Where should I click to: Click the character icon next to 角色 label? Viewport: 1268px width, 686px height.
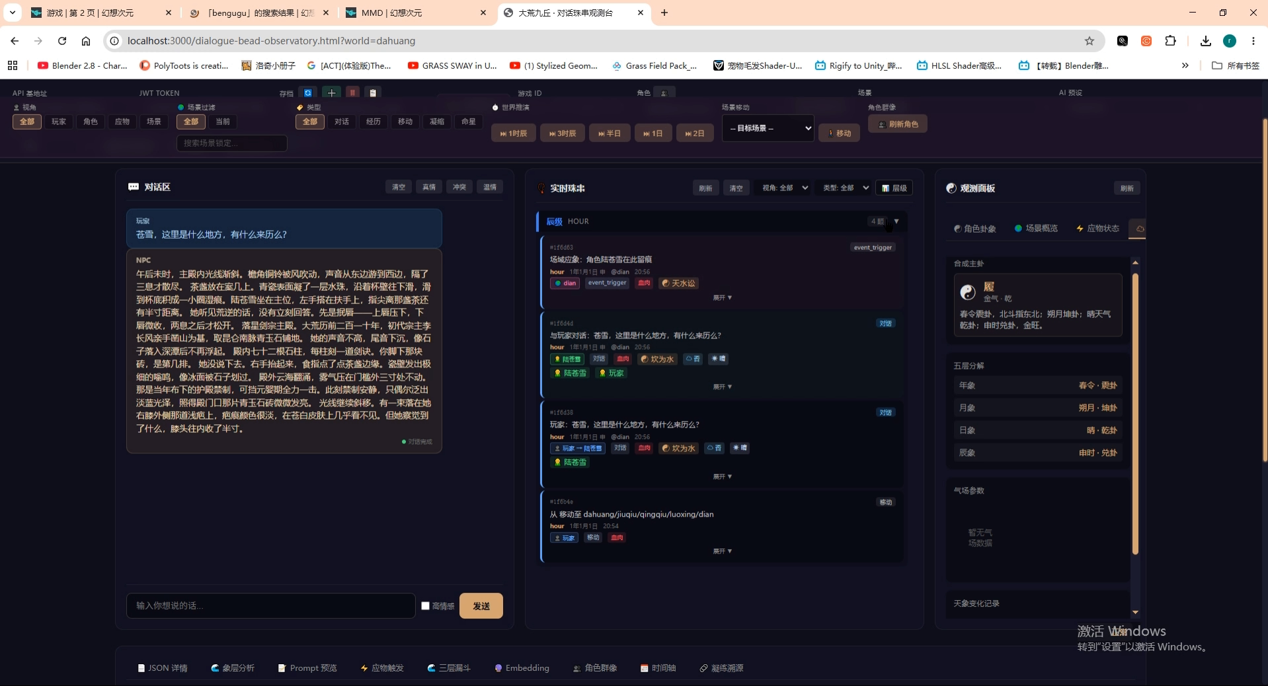click(x=664, y=93)
